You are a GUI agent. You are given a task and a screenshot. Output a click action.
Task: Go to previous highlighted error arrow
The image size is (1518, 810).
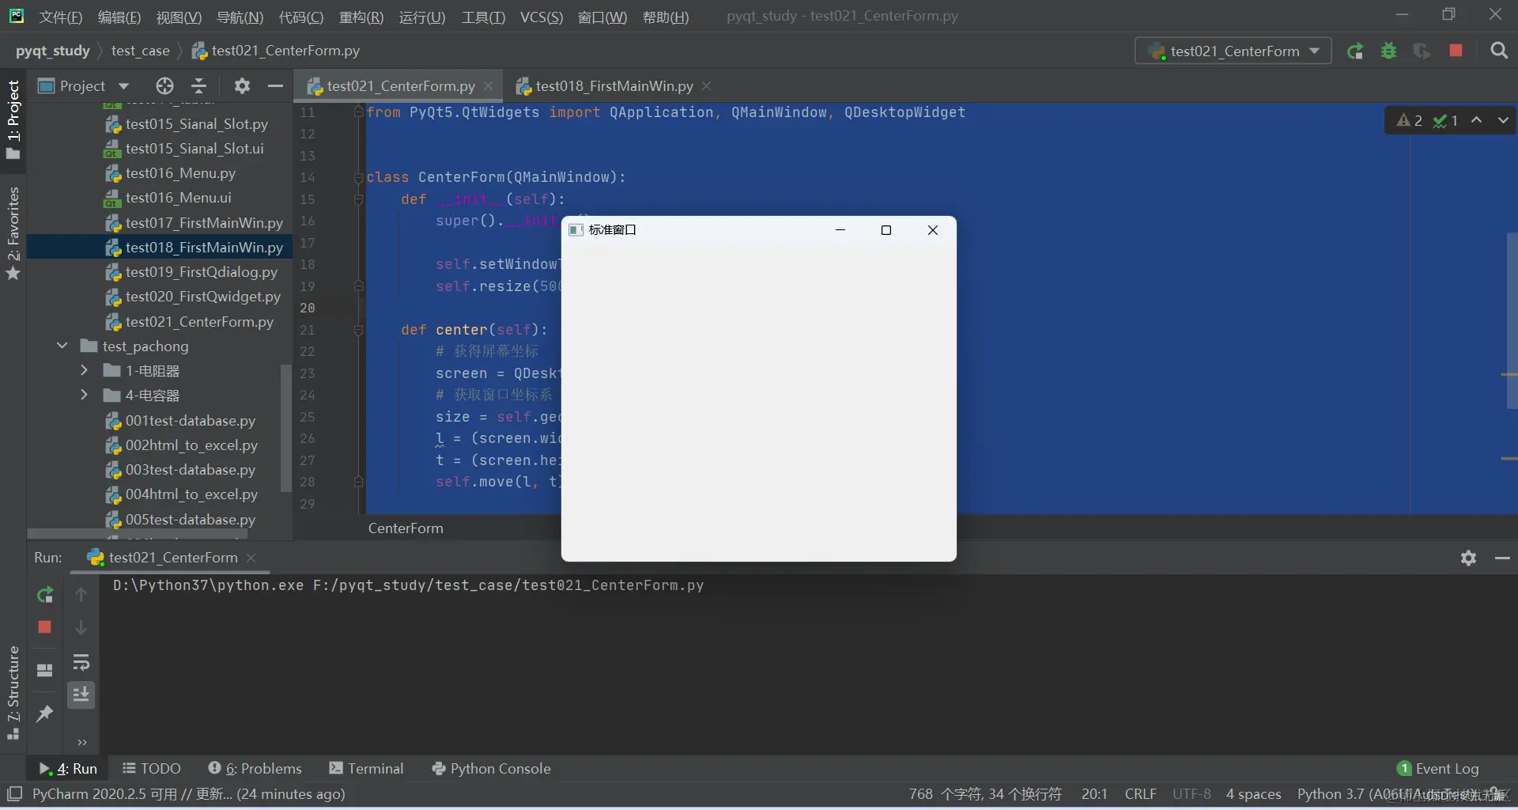pos(1476,120)
